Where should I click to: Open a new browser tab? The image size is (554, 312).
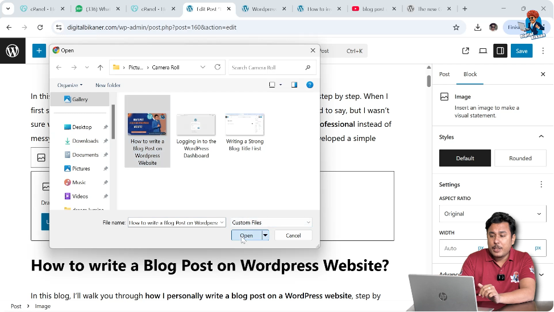tap(465, 9)
